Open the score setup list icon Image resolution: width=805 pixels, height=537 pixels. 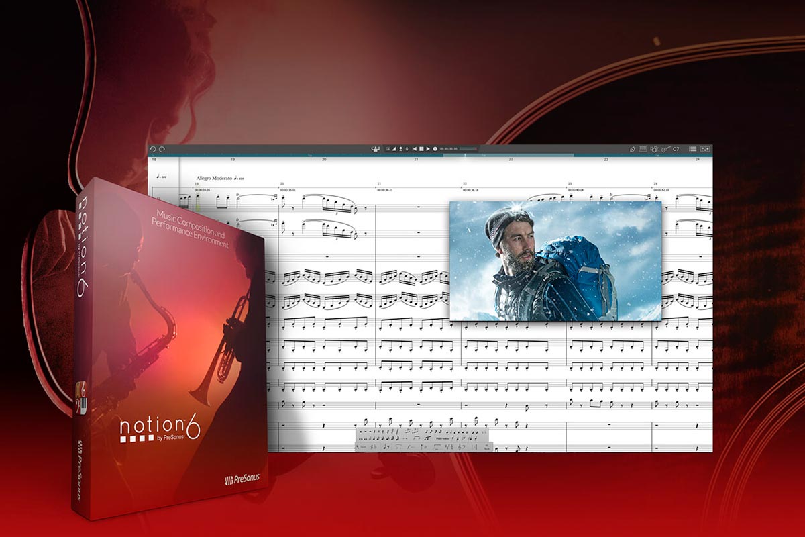pyautogui.click(x=693, y=149)
